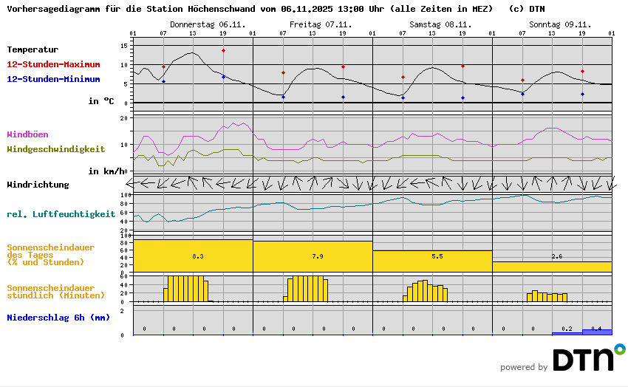Click the Windrichtung row label
Viewport: 628px width, 387px height.
pos(38,185)
